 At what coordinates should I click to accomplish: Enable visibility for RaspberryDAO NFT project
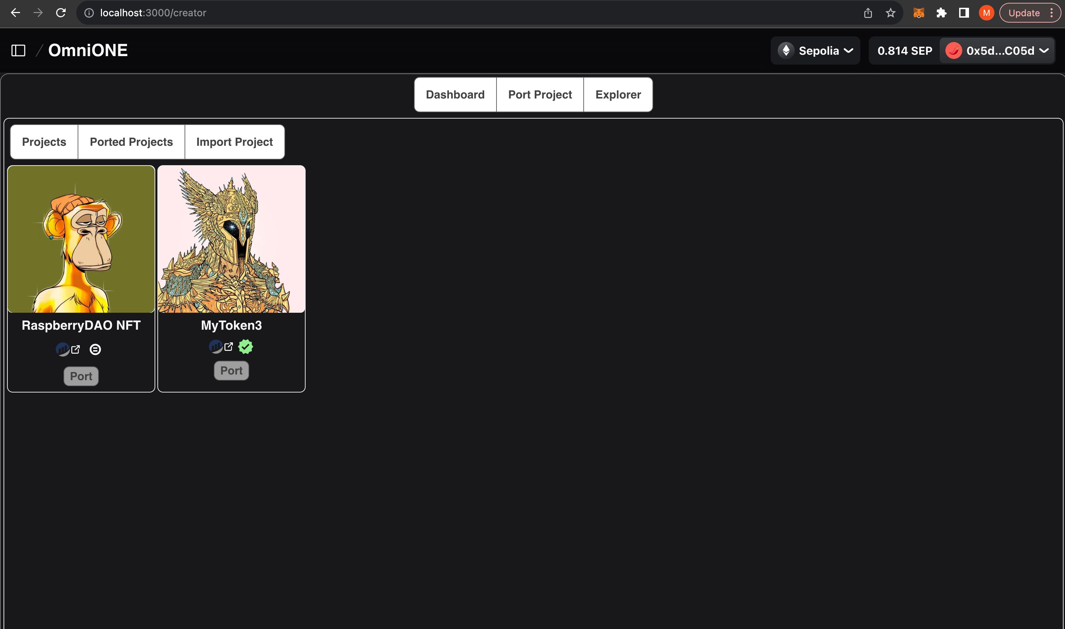[x=96, y=349]
